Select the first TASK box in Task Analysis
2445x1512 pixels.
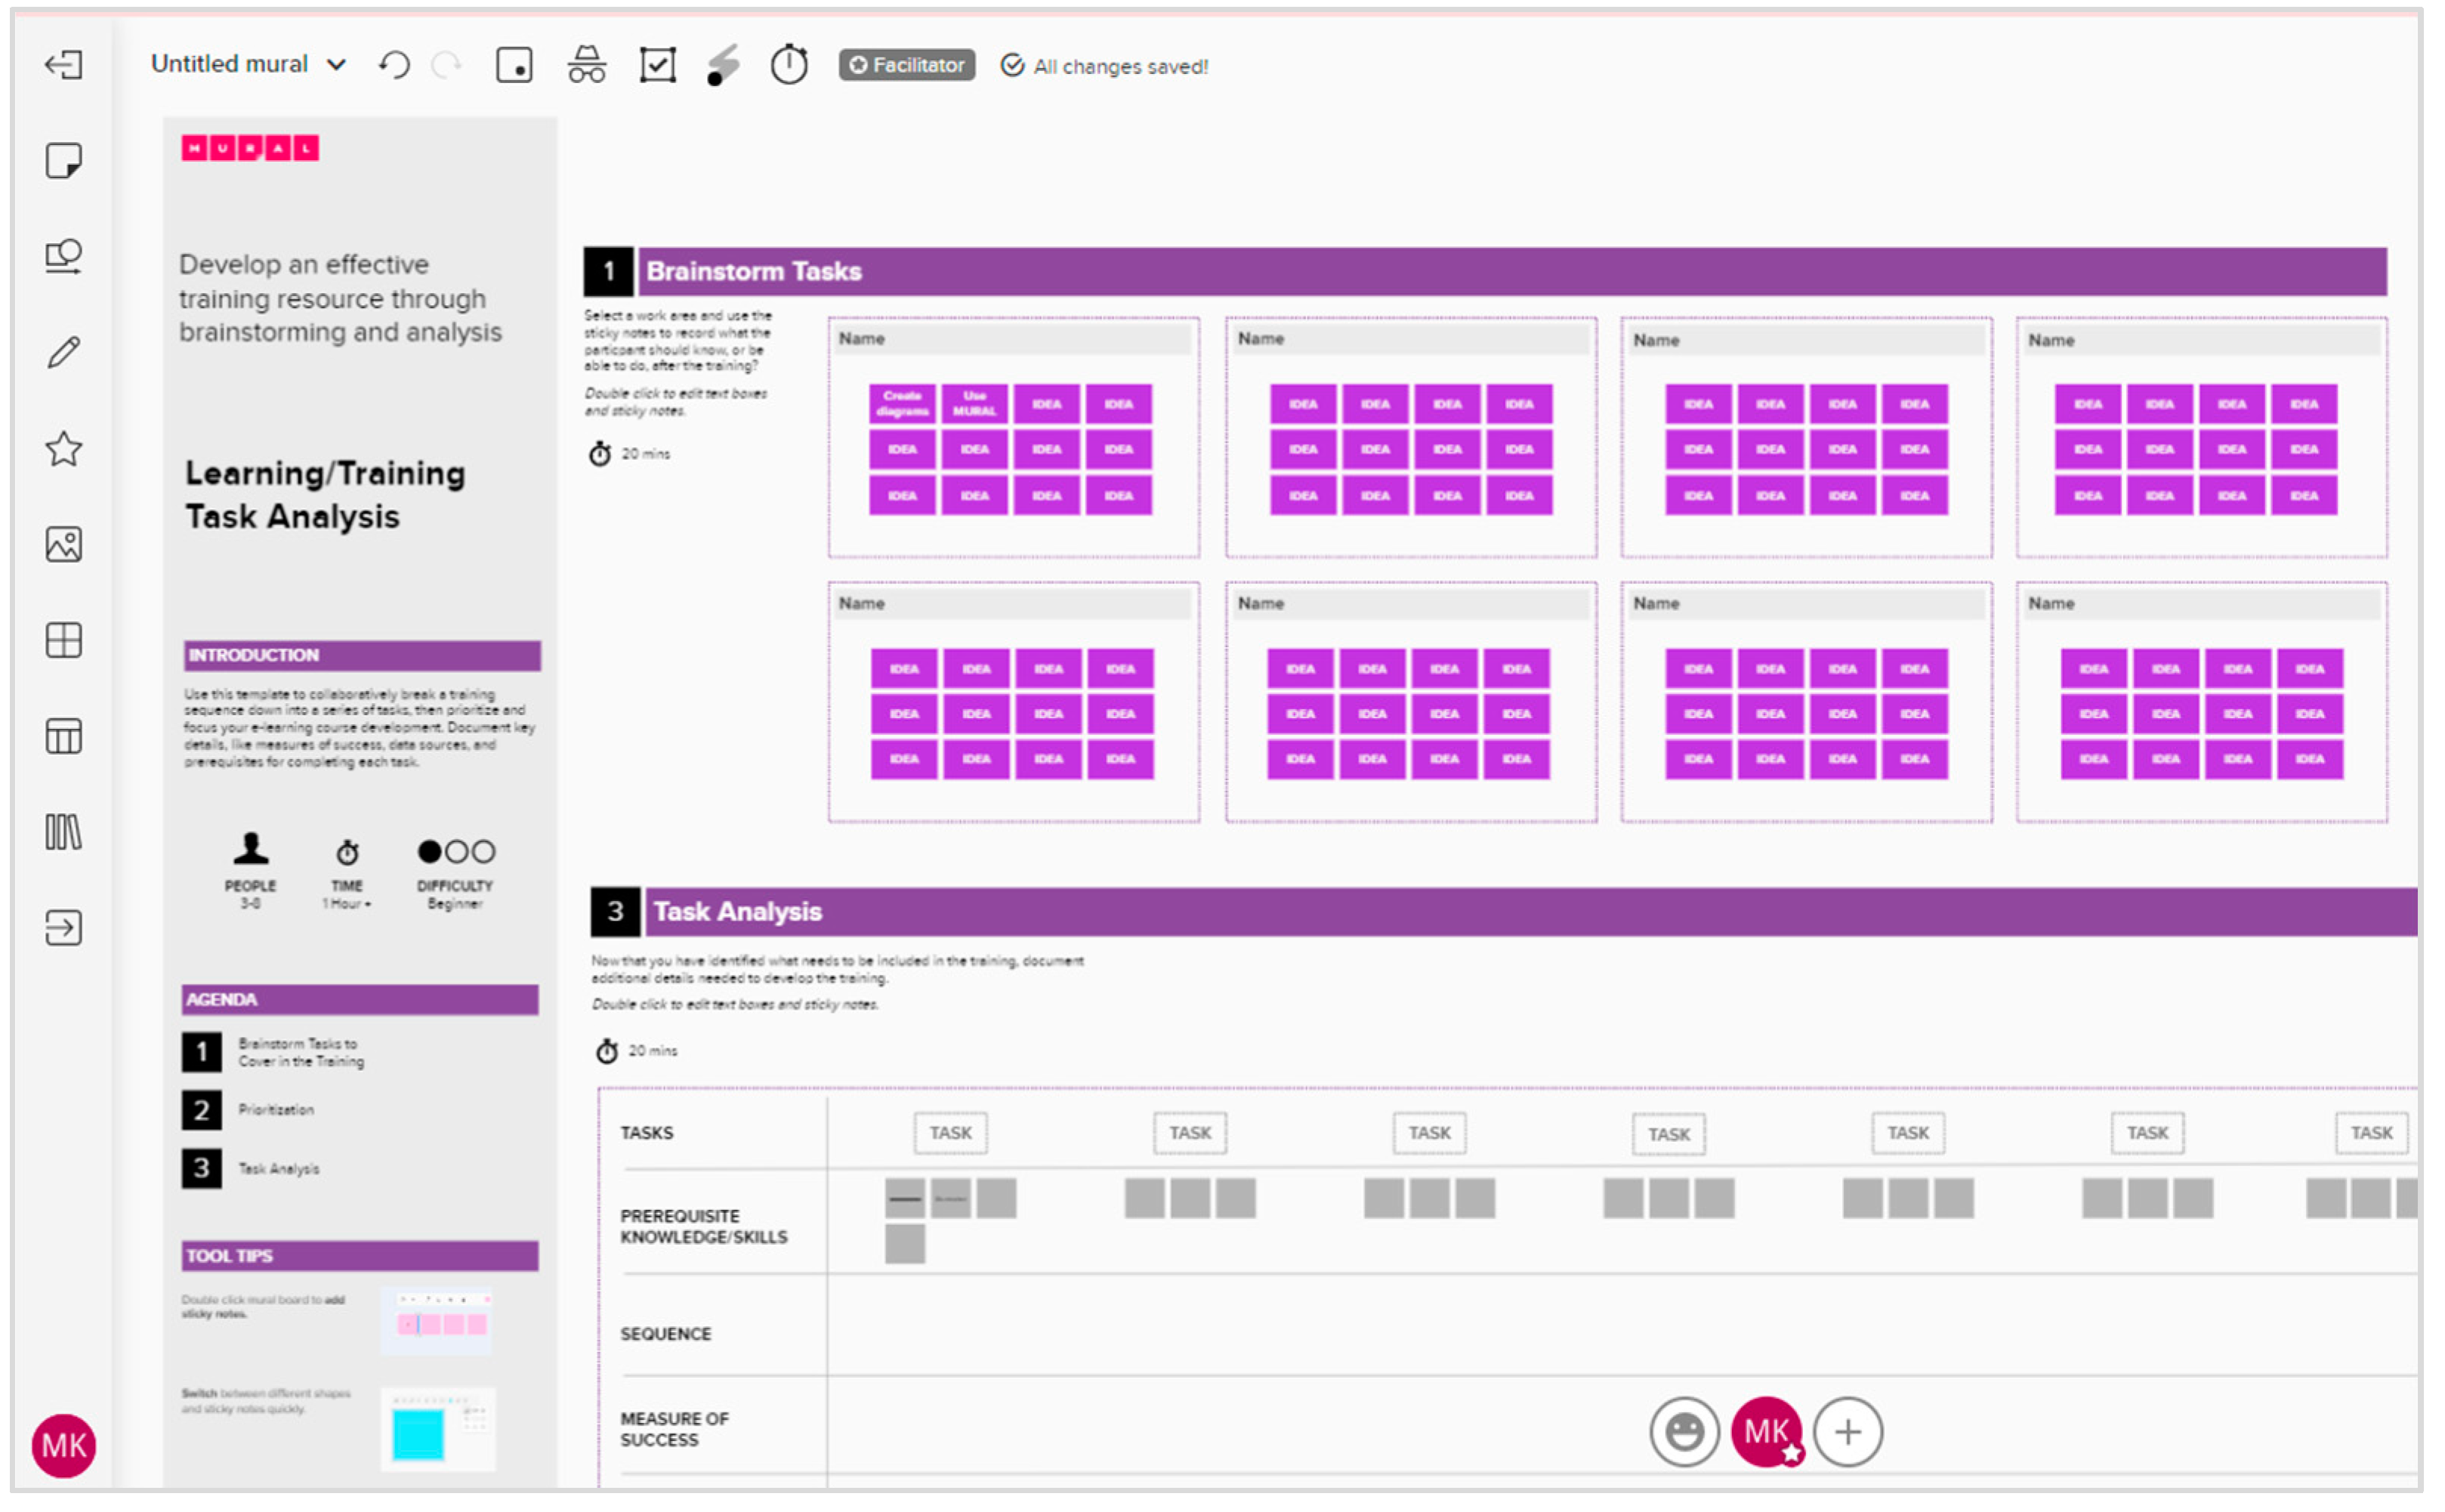coord(950,1133)
